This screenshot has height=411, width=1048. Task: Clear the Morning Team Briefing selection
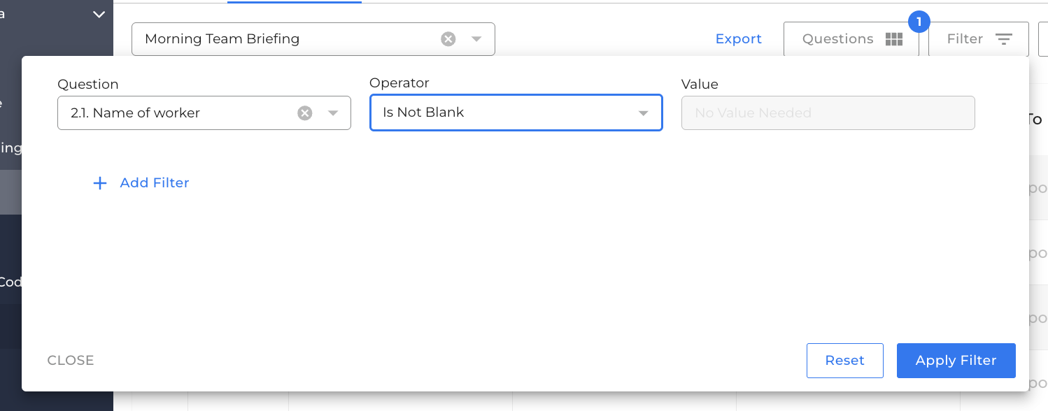click(x=448, y=39)
